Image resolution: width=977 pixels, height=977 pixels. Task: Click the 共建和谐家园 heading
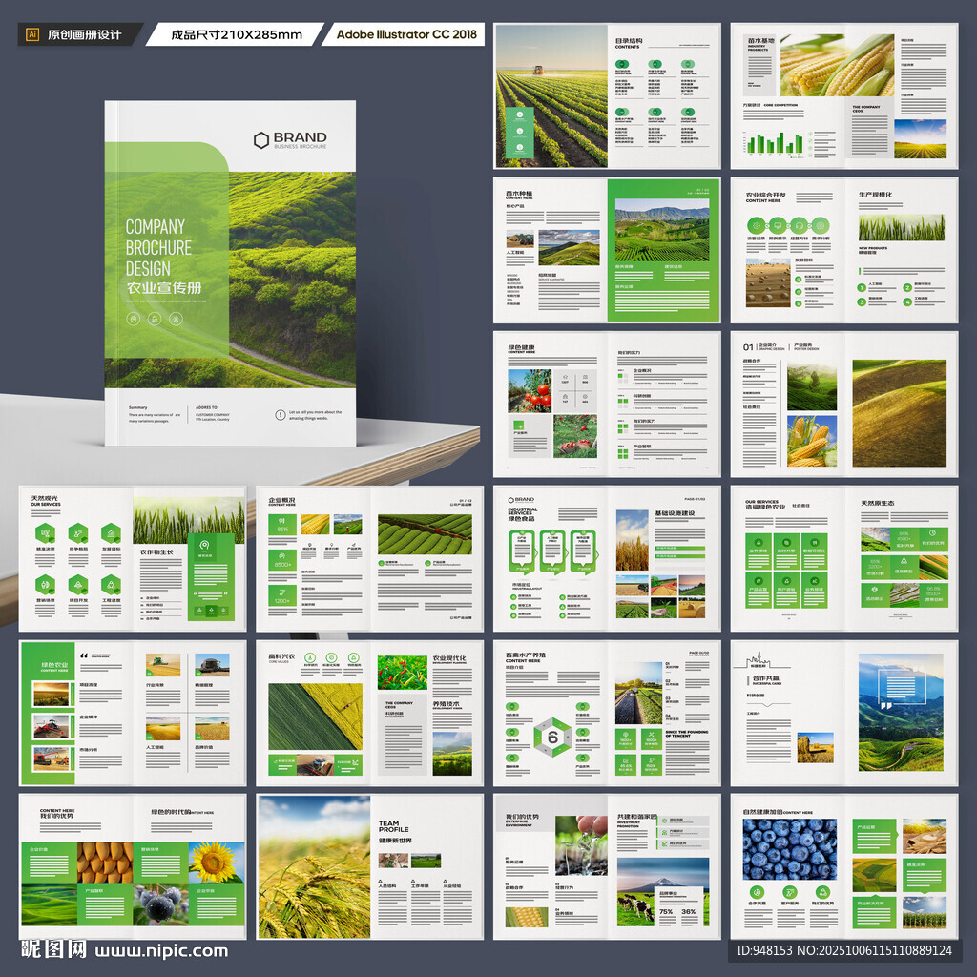pyautogui.click(x=636, y=817)
